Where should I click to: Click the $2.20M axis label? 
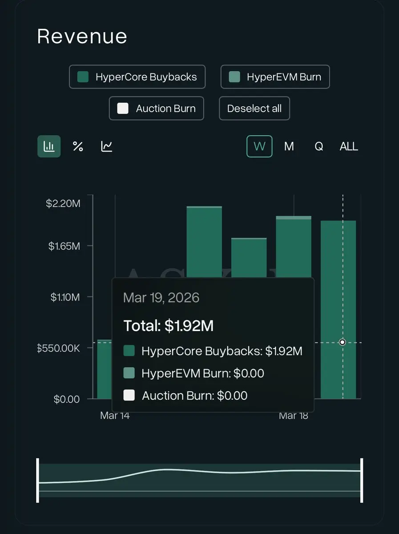pos(63,204)
